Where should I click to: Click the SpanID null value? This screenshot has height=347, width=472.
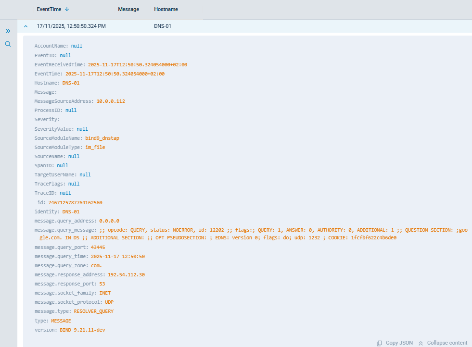click(63, 165)
